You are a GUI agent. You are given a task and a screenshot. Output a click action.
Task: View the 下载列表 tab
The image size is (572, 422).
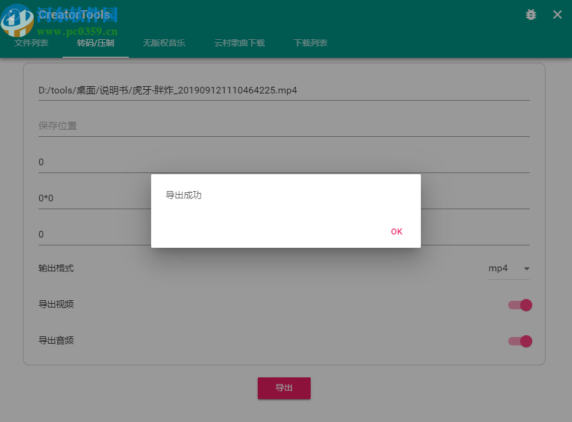tap(310, 43)
